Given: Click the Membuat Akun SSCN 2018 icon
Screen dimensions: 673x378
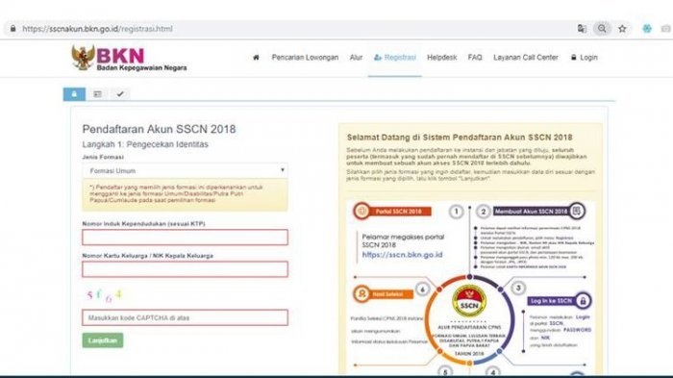Looking at the screenshot, I should tap(577, 211).
